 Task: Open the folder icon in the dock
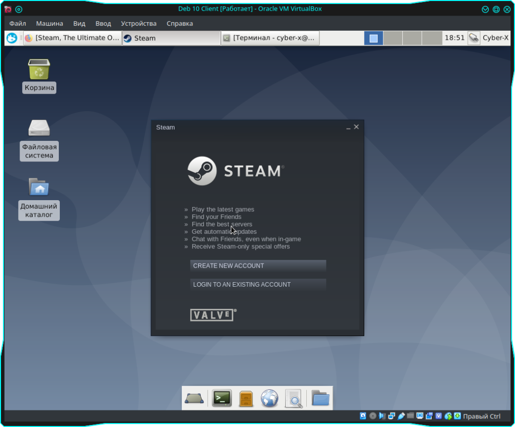(320, 398)
